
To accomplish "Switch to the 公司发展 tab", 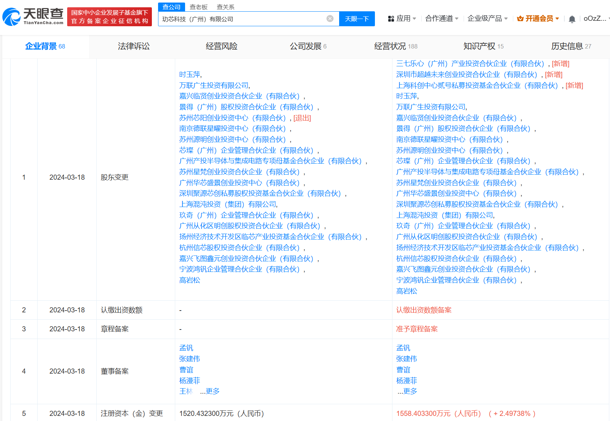I will point(308,46).
